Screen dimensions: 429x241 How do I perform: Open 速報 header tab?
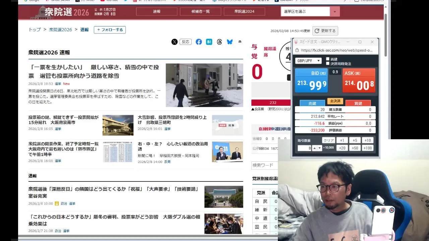157,11
